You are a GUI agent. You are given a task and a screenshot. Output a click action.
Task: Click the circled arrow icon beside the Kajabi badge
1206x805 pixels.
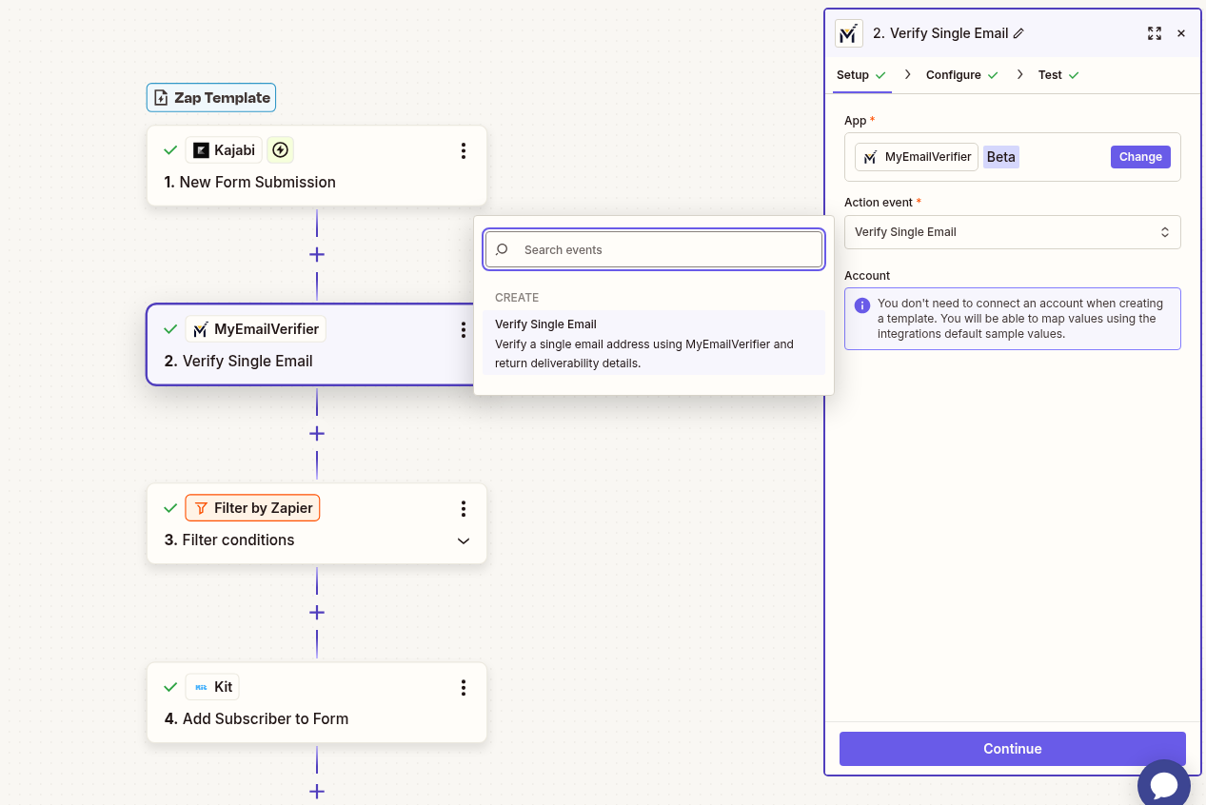click(x=280, y=149)
